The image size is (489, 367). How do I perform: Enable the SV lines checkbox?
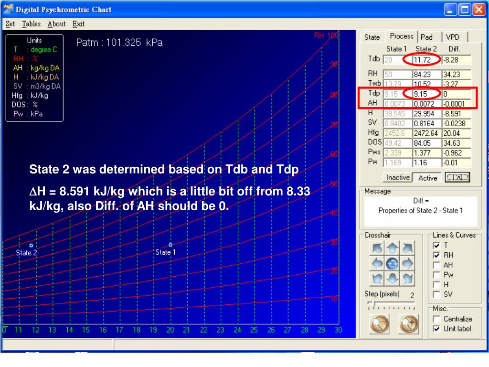coord(437,294)
